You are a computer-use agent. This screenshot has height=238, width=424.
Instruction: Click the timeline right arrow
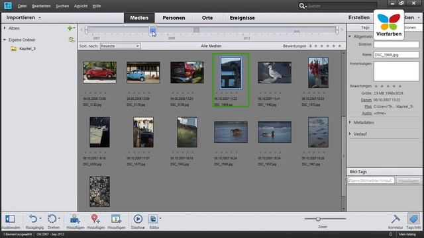click(342, 30)
